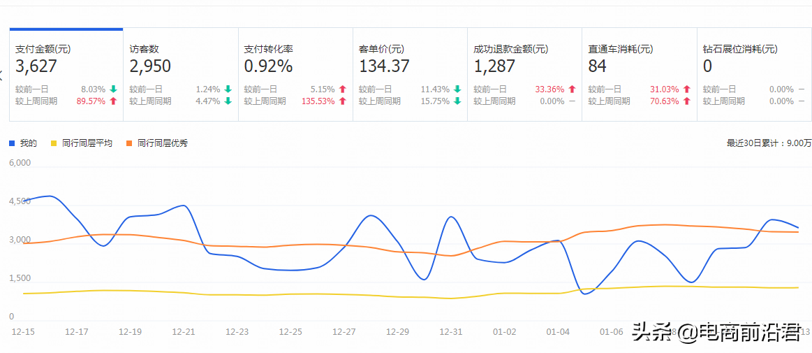Image resolution: width=812 pixels, height=353 pixels.
Task: Select the 访客数 metric card
Action: coord(181,75)
